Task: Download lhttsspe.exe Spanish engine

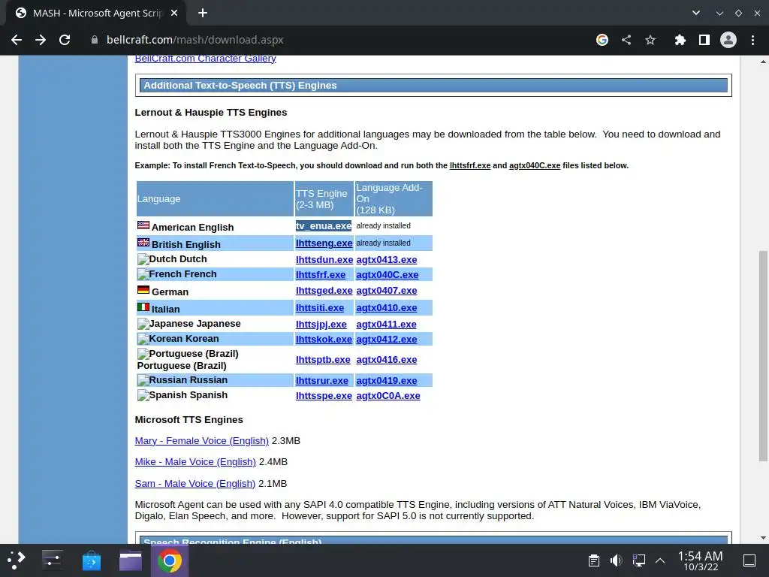Action: tap(324, 396)
